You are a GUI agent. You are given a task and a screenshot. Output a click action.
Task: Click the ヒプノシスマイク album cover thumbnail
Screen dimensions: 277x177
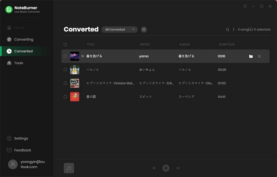(74, 83)
